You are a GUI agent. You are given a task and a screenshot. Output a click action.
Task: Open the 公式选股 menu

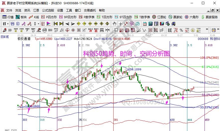coord(48,10)
